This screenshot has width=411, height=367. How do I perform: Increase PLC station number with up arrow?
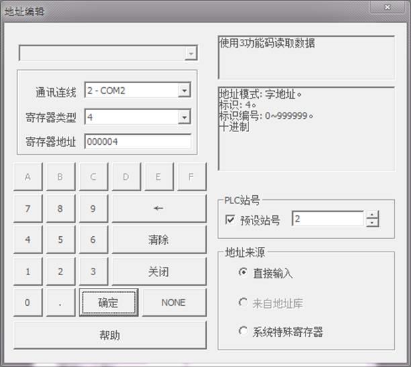tap(373, 215)
